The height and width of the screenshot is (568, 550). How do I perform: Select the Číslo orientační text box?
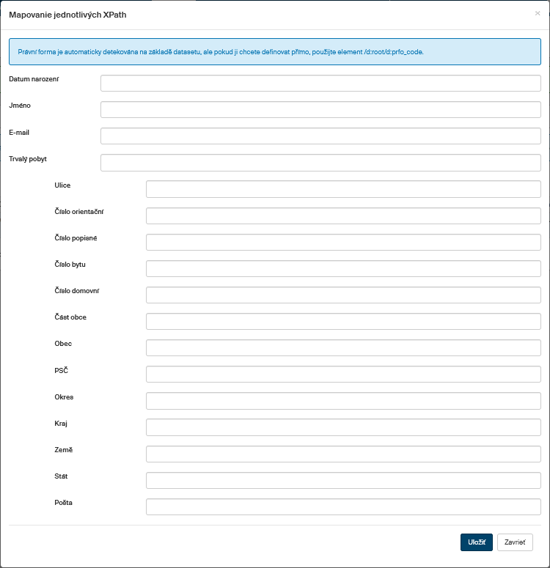[343, 215]
